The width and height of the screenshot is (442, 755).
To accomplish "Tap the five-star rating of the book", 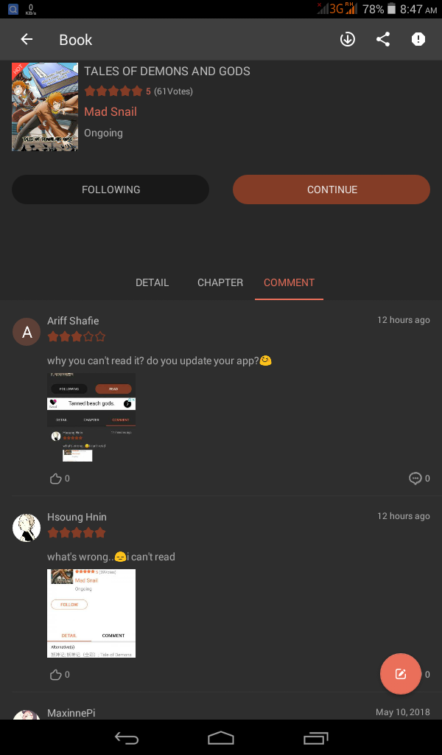I will pyautogui.click(x=113, y=91).
